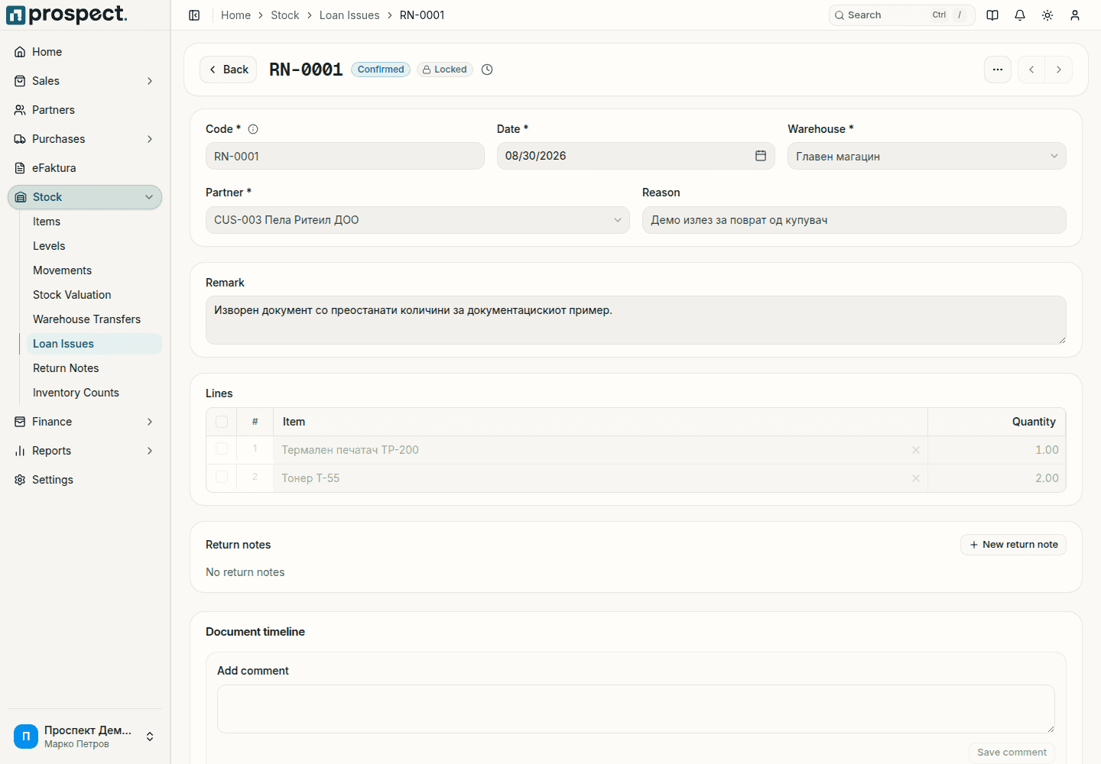Open Levels under Stock
Screen dimensions: 1101x764
(x=94, y=246)
